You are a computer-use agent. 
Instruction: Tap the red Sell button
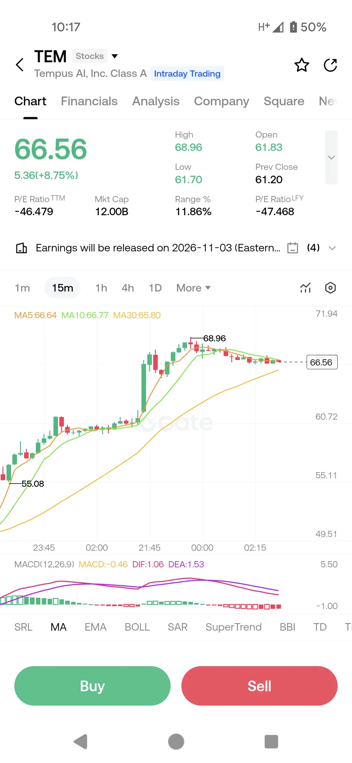259,686
